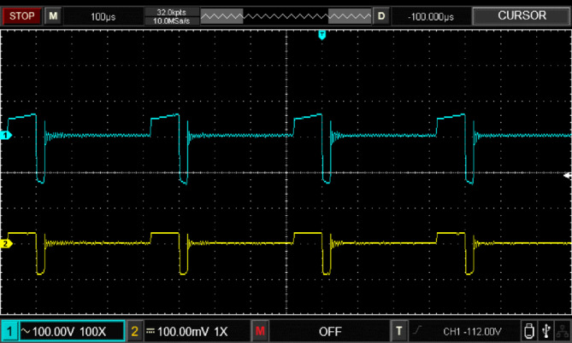Click the 100µs timebase value

103,17
